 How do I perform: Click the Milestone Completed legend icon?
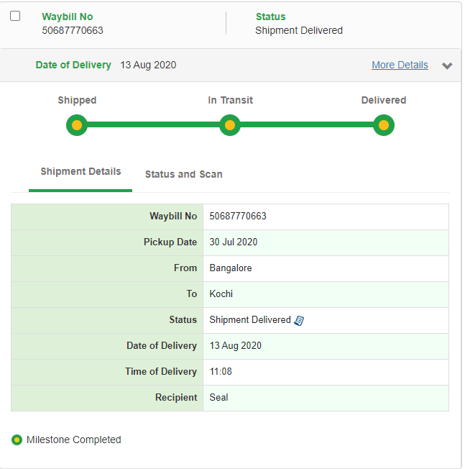coord(17,440)
